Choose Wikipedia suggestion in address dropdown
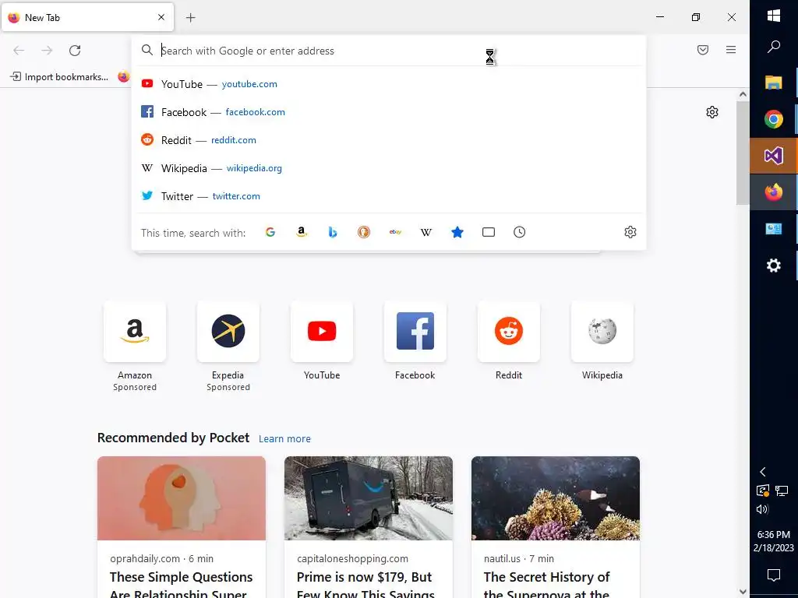 tap(390, 168)
